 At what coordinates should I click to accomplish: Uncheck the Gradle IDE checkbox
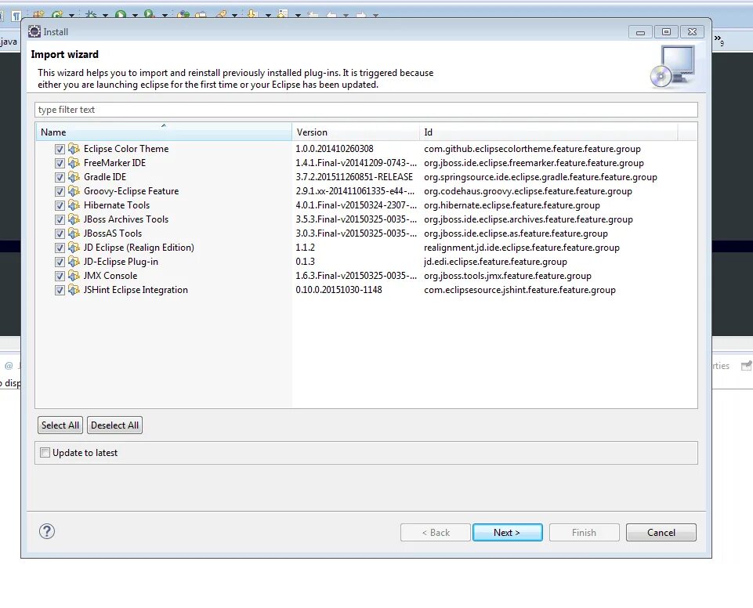click(60, 177)
